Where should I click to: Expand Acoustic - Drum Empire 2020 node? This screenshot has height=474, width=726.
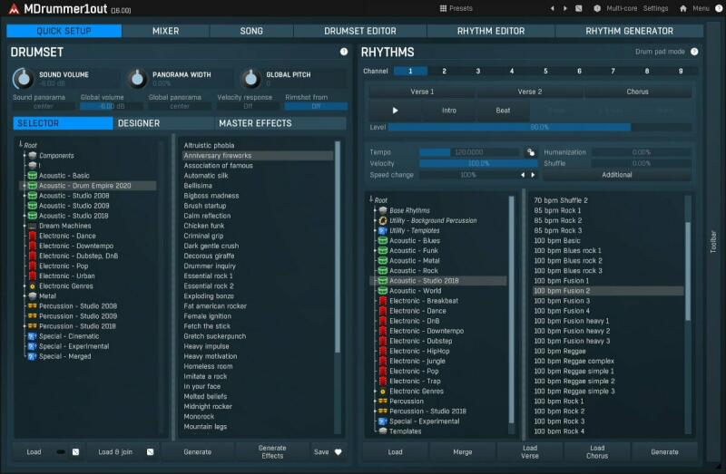tap(25, 186)
